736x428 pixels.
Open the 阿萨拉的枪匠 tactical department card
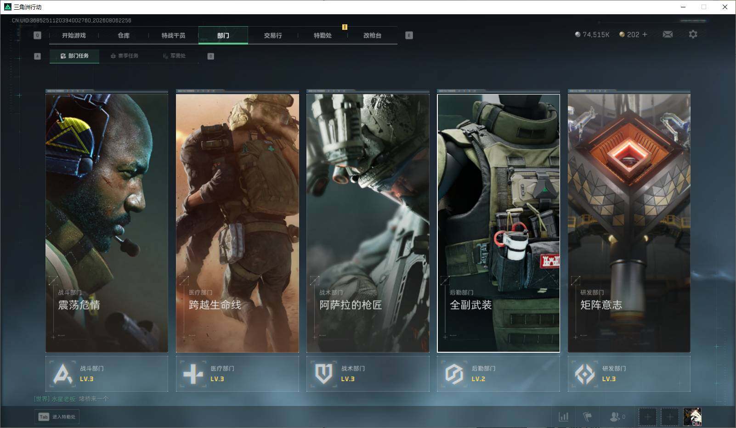(368, 223)
